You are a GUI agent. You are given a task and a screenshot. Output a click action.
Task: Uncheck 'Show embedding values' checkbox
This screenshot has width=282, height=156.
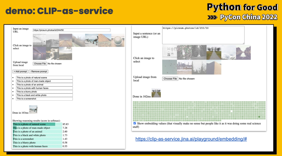pyautogui.click(x=135, y=123)
